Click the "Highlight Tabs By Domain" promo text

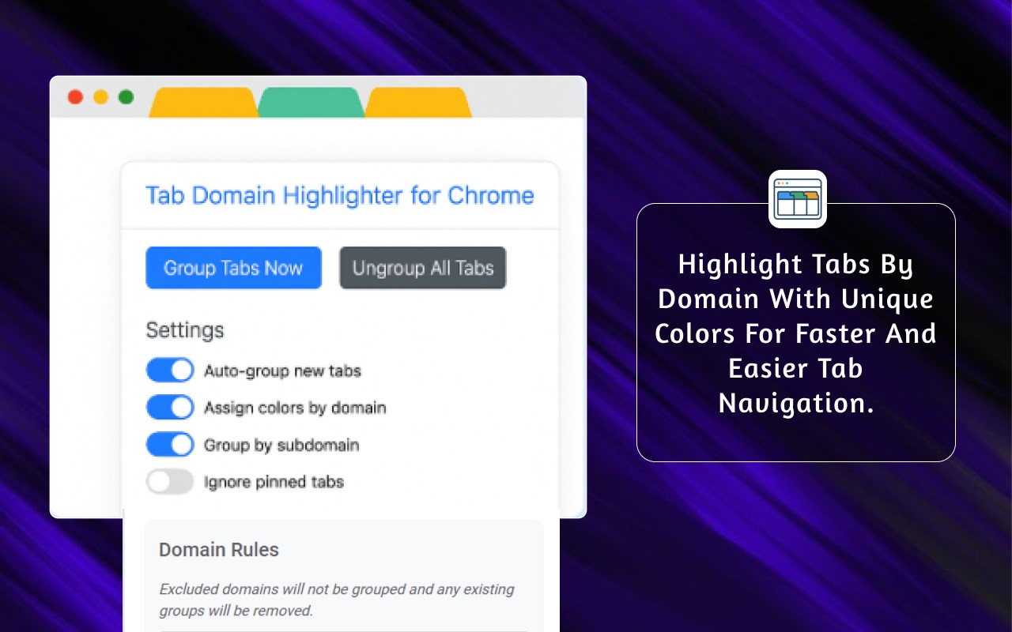(795, 333)
